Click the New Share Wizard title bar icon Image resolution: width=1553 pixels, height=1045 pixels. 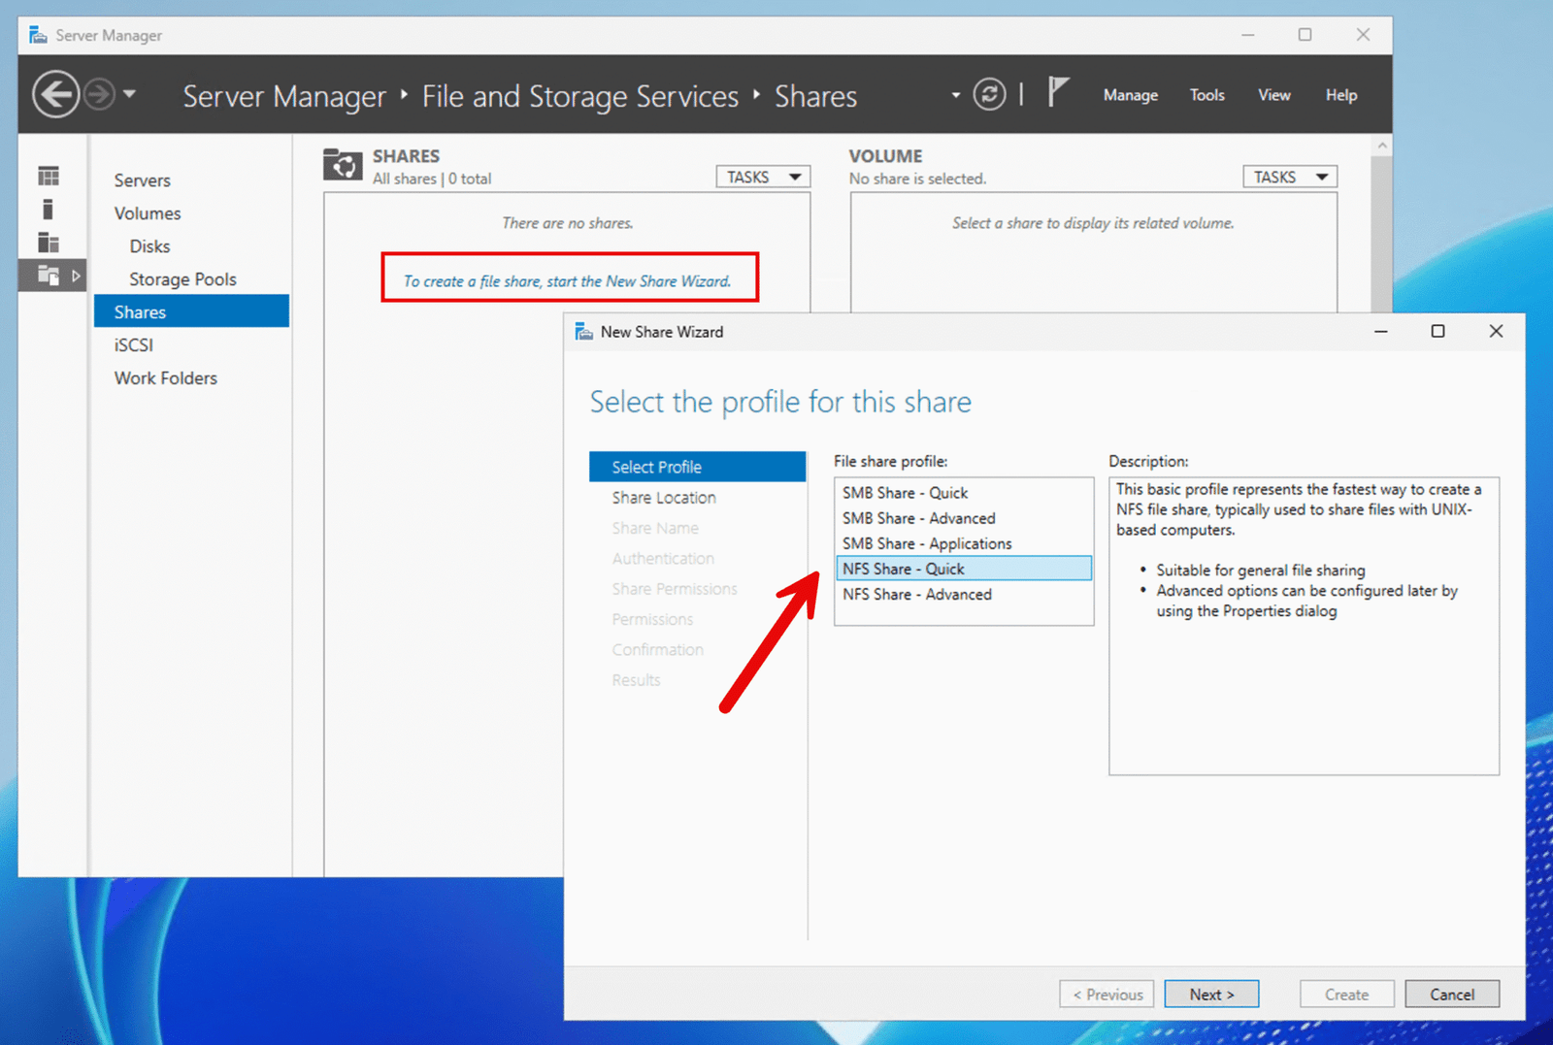(583, 331)
